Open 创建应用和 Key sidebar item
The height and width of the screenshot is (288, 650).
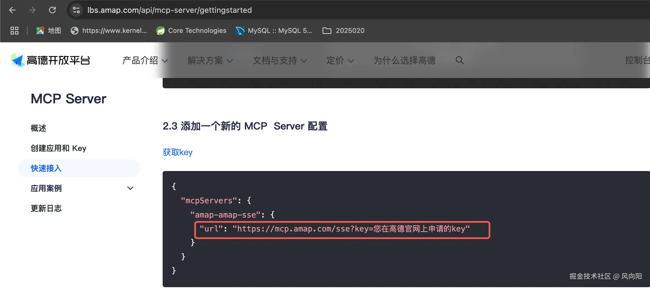[58, 148]
